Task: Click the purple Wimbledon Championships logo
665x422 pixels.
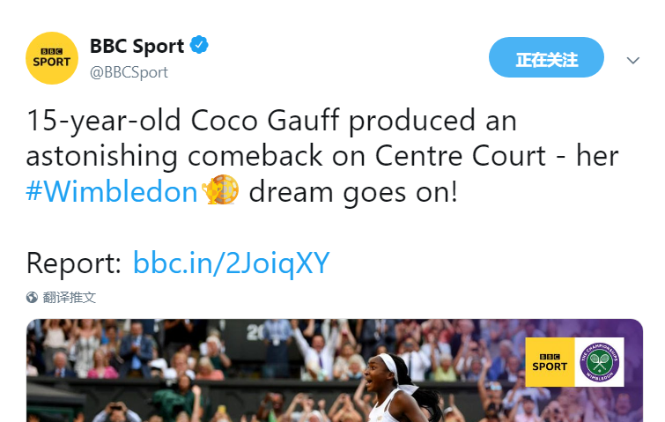Action: pyautogui.click(x=600, y=361)
